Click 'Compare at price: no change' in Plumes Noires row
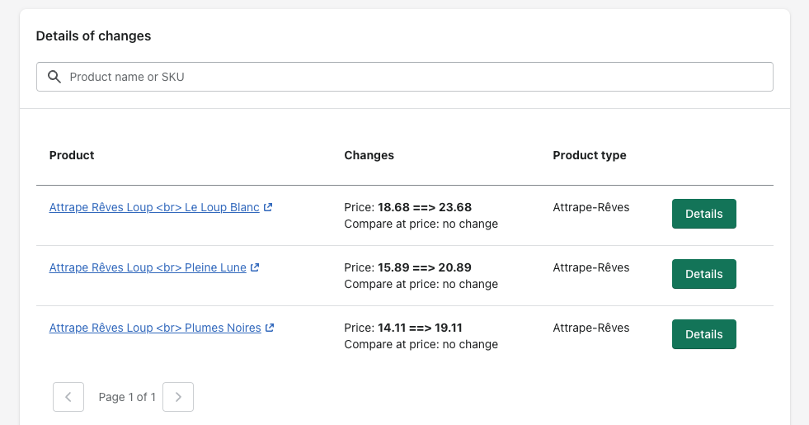This screenshot has width=809, height=425. click(x=421, y=344)
